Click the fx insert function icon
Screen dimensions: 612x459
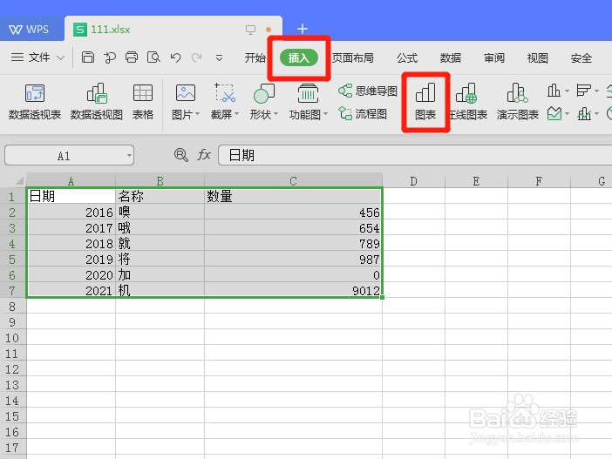[204, 155]
